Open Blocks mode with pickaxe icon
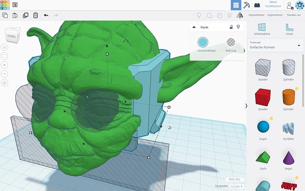305x191 pixels. click(x=246, y=5)
